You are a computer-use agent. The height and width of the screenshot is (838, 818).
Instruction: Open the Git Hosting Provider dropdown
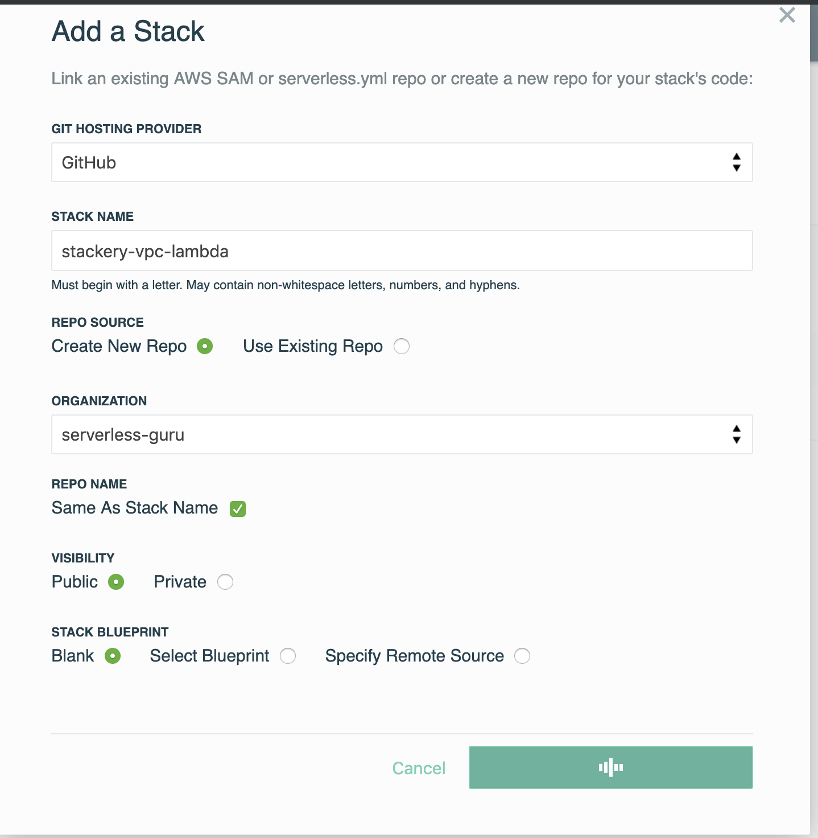pyautogui.click(x=402, y=162)
